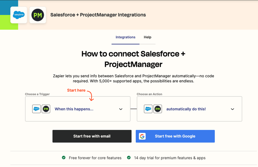This screenshot has width=258, height=167.
Task: Click the 'Start here' red label
Action: point(76,90)
